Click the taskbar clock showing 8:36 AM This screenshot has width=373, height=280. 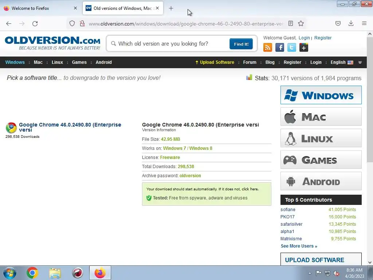tap(354, 273)
